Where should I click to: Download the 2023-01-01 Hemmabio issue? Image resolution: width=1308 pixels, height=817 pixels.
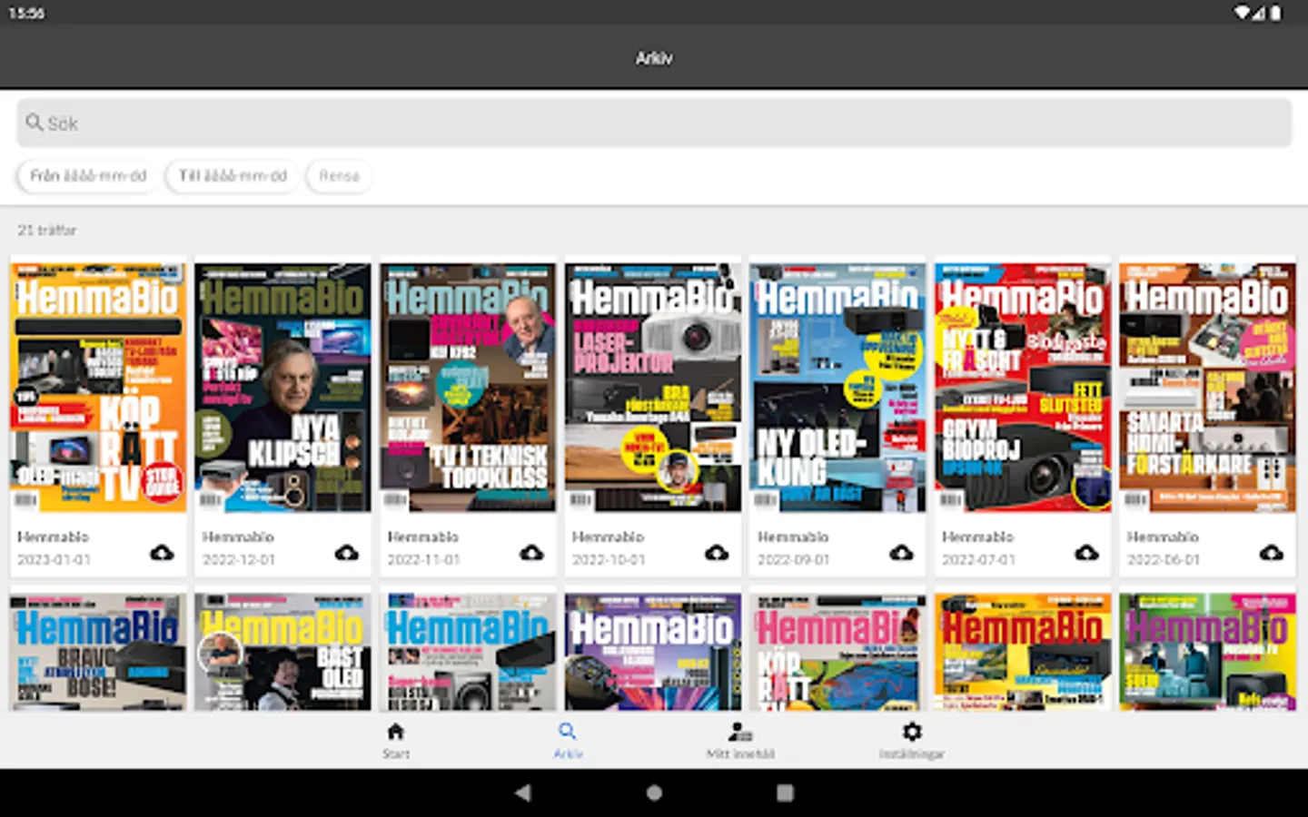point(162,553)
